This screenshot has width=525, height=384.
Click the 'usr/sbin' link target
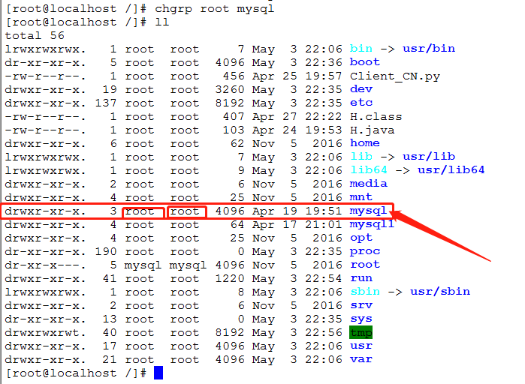point(440,292)
